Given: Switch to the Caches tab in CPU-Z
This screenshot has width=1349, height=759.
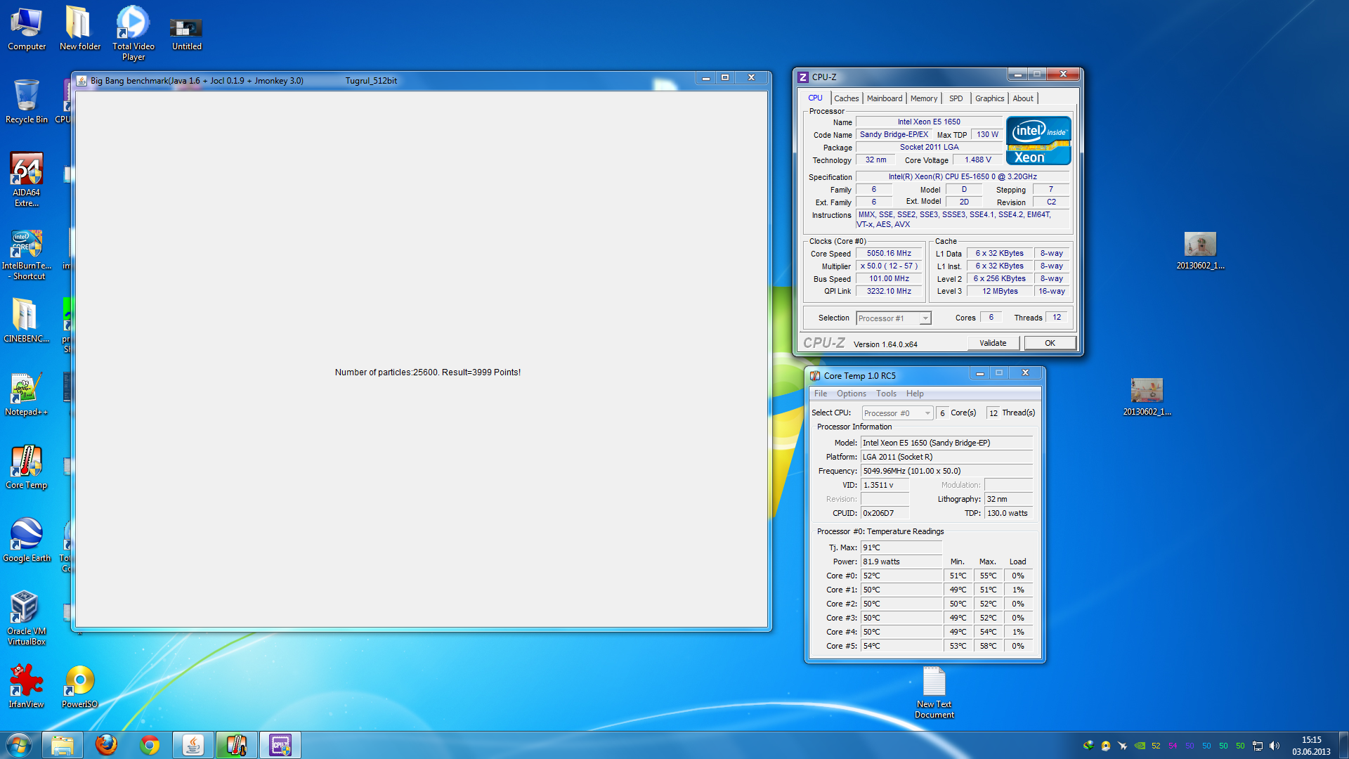Looking at the screenshot, I should 846,98.
